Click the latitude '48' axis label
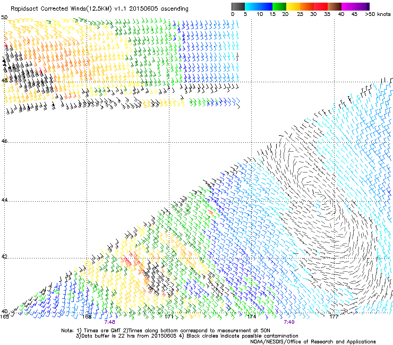The height and width of the screenshot is (345, 393). (x=4, y=81)
